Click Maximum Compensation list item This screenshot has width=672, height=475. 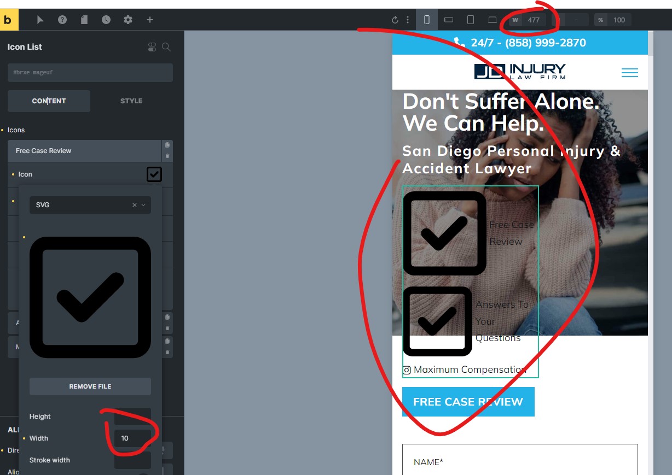click(470, 370)
